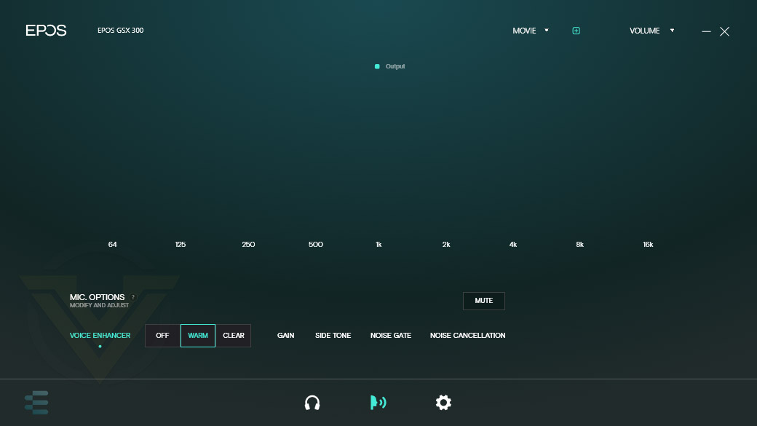Click the EPOS logo
Viewport: 757px width, 426px height.
tap(46, 31)
